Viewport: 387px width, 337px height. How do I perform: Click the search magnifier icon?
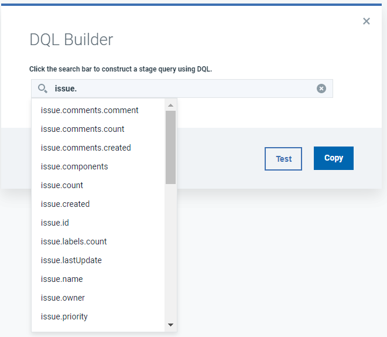click(x=42, y=88)
